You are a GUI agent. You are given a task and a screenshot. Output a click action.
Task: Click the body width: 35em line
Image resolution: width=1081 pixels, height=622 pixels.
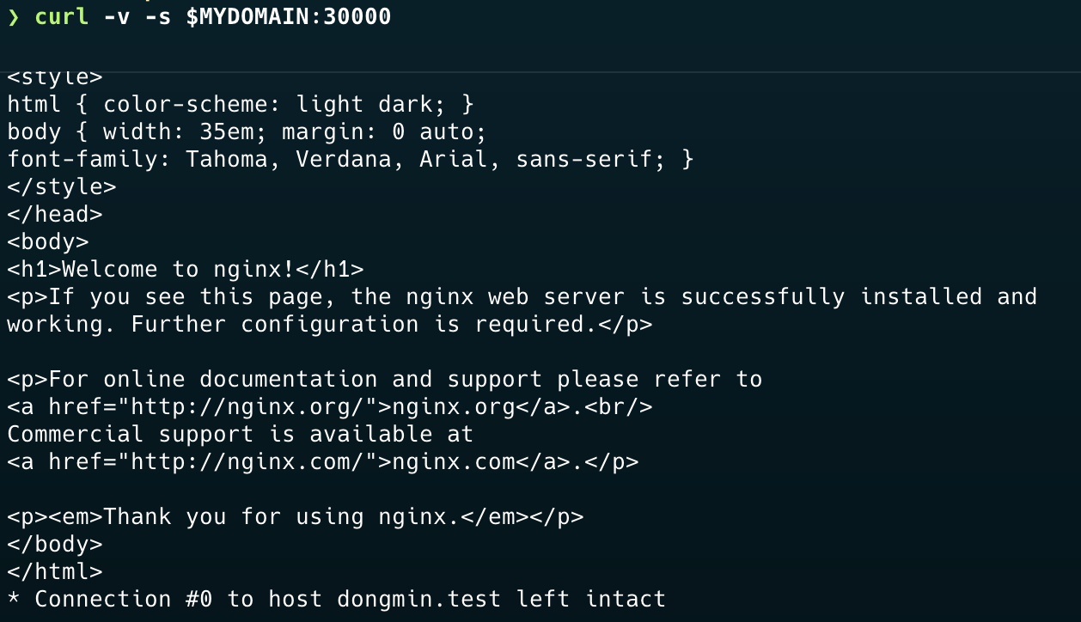point(247,131)
